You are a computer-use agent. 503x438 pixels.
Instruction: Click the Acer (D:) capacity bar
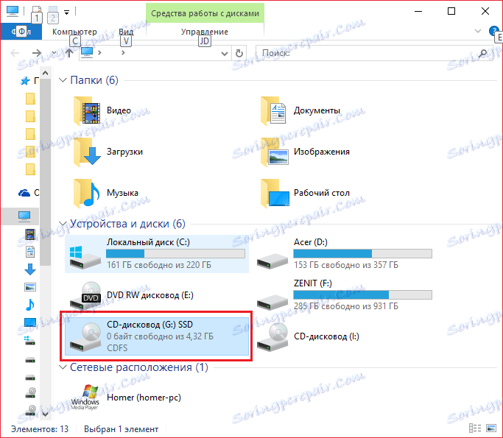click(362, 254)
